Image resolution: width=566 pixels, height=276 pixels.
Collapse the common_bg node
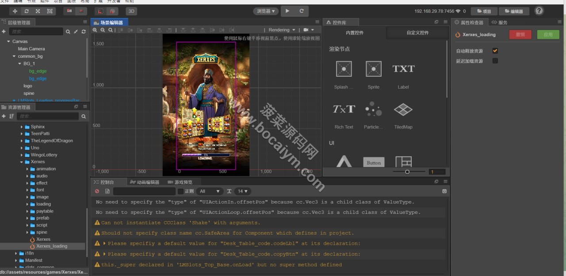tap(14, 56)
